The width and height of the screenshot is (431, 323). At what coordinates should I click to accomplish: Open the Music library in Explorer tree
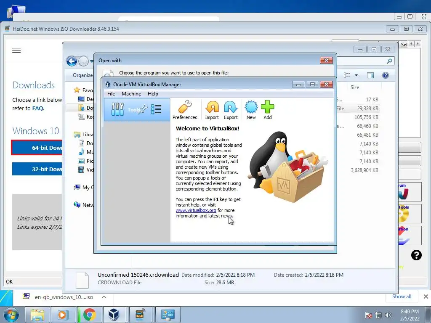pyautogui.click(x=86, y=152)
